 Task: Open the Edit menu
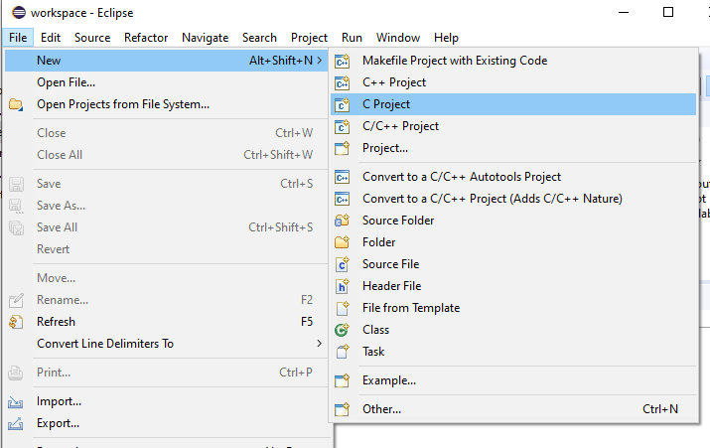coord(51,38)
